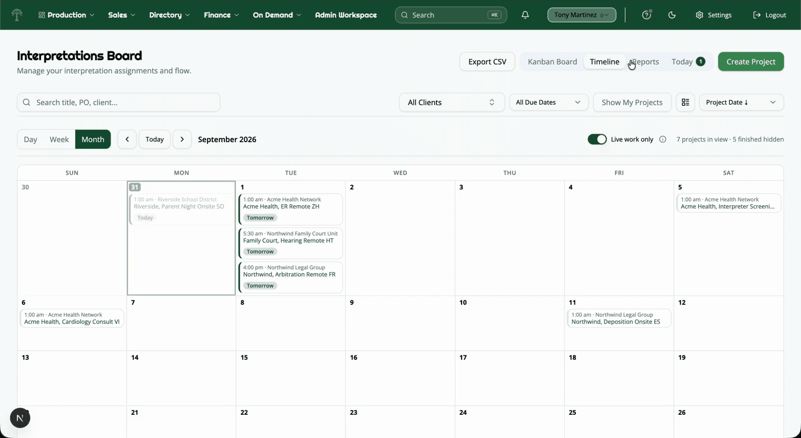The width and height of the screenshot is (801, 438).
Task: Switch calendar to Week view
Action: tap(59, 140)
